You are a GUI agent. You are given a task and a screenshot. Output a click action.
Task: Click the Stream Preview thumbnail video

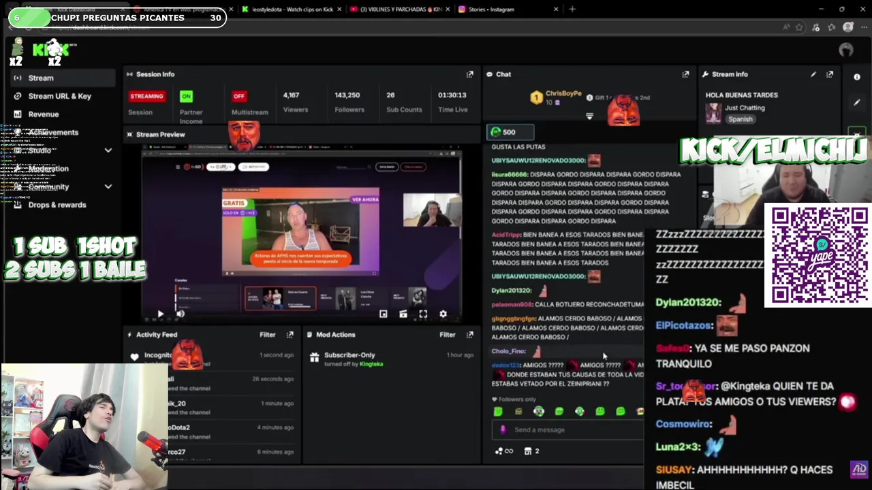tap(301, 231)
